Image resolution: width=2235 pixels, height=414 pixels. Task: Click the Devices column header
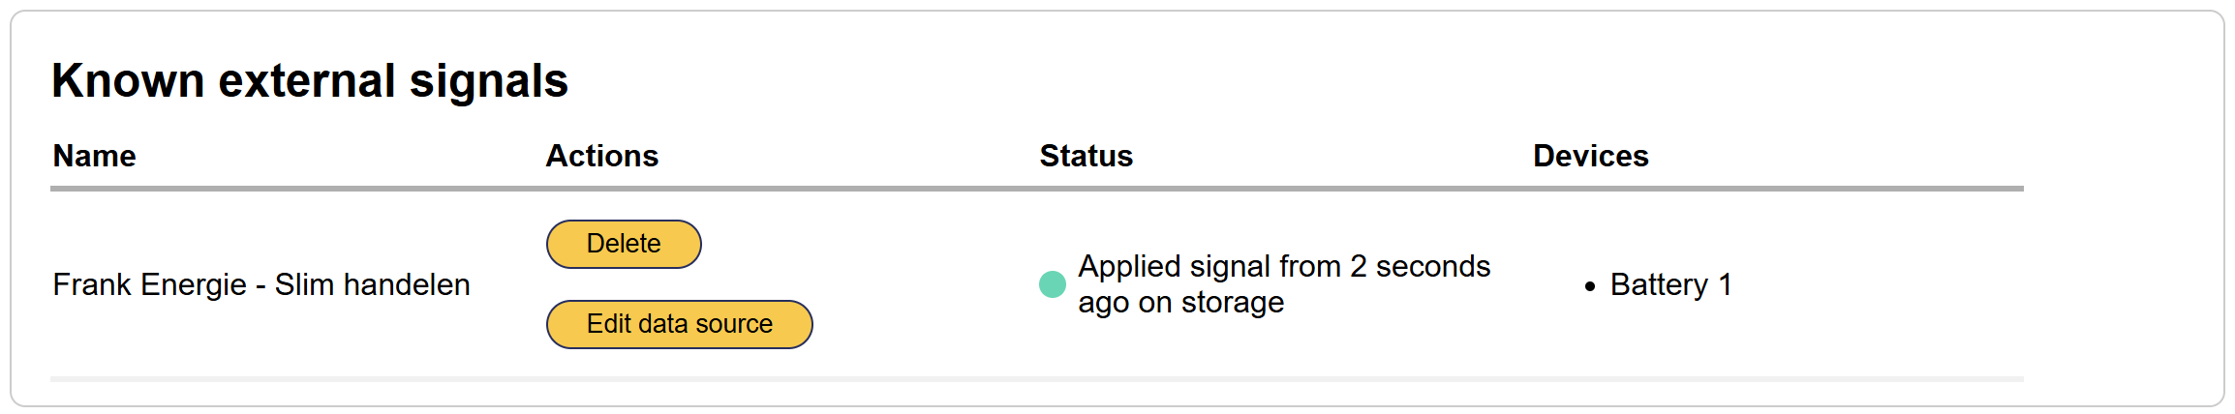[1590, 156]
